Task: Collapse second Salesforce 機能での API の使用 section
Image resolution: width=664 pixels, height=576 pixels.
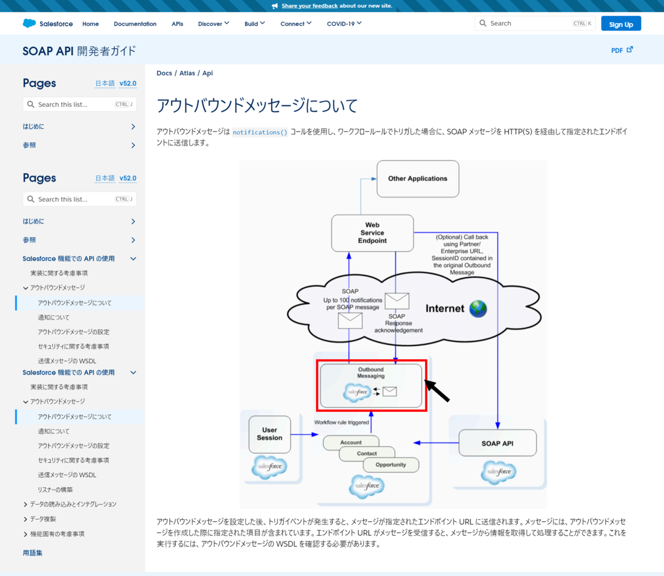Action: pos(133,372)
